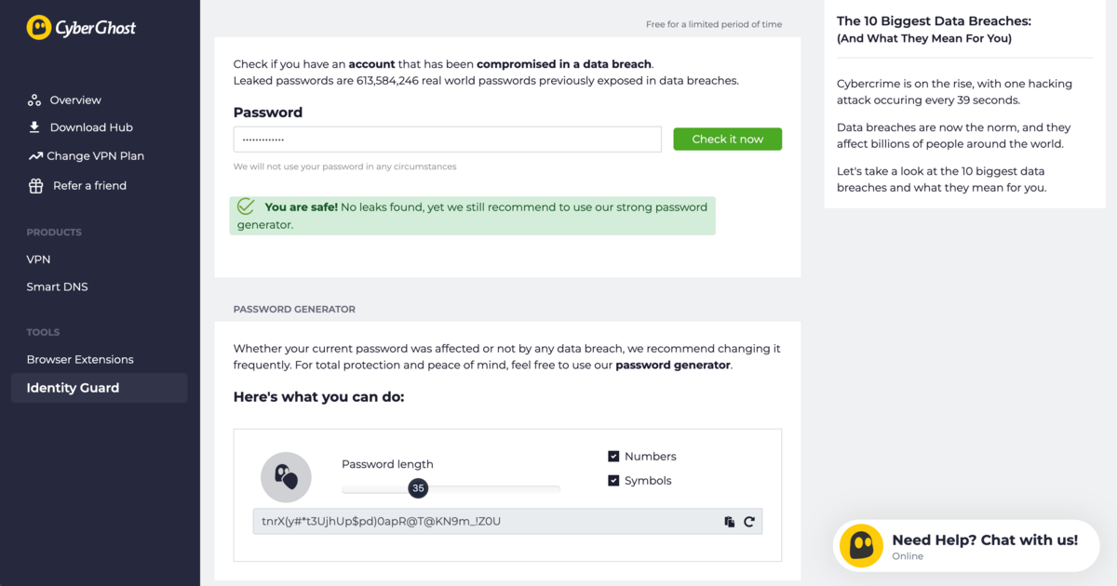1117x586 pixels.
Task: Click the CyberGhost logo icon
Action: (x=38, y=28)
